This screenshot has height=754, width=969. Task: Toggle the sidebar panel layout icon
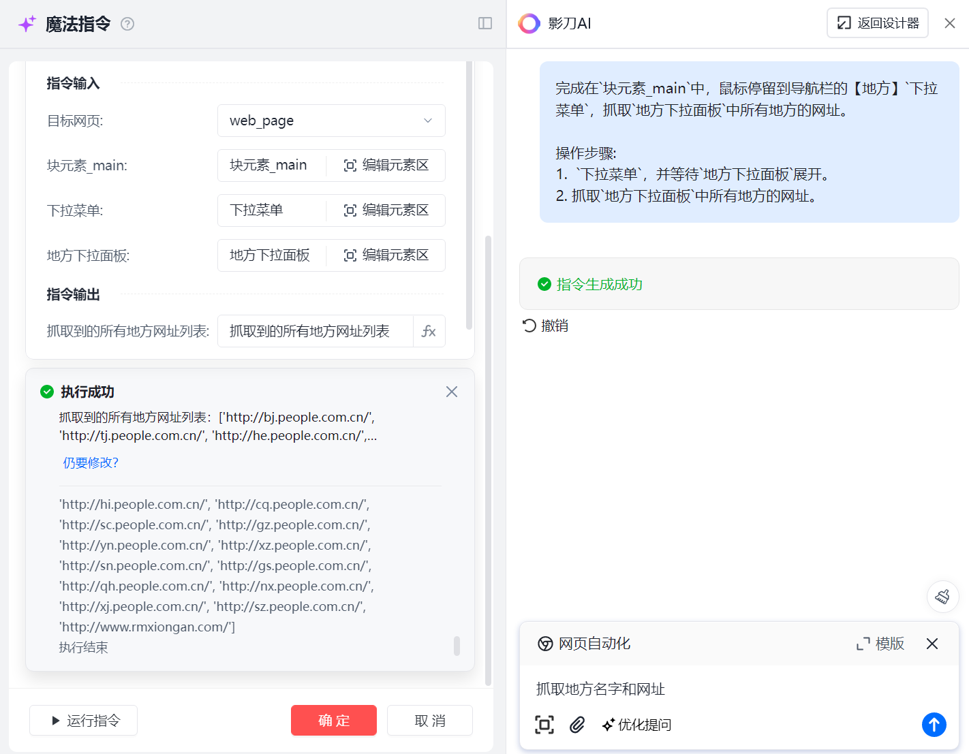[x=485, y=24]
